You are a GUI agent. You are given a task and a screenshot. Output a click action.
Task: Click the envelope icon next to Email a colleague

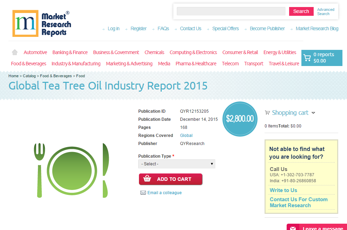click(143, 192)
